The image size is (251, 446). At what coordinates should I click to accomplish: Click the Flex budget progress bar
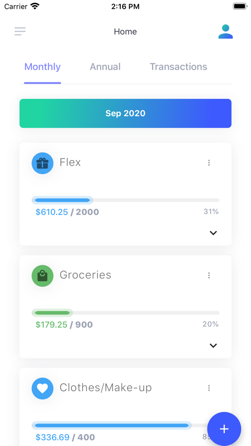pyautogui.click(x=125, y=200)
